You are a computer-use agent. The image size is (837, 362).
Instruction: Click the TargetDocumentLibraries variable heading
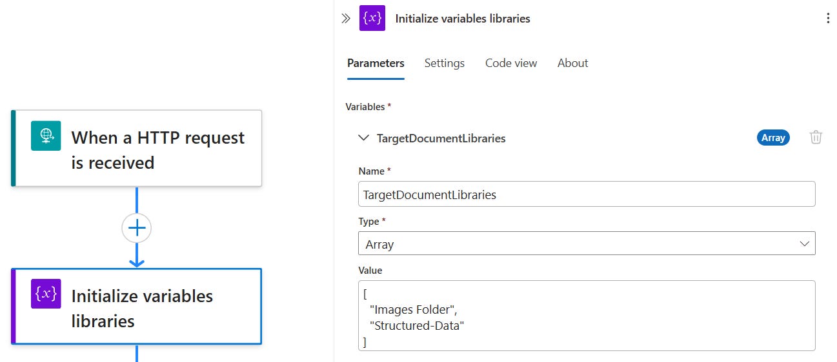click(441, 138)
